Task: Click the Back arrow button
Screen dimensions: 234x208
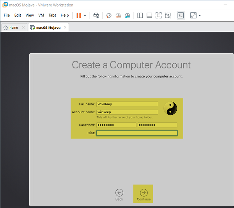Action: 119,193
